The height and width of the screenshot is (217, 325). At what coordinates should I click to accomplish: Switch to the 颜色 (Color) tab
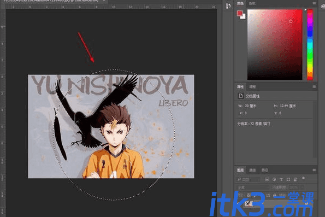click(240, 3)
